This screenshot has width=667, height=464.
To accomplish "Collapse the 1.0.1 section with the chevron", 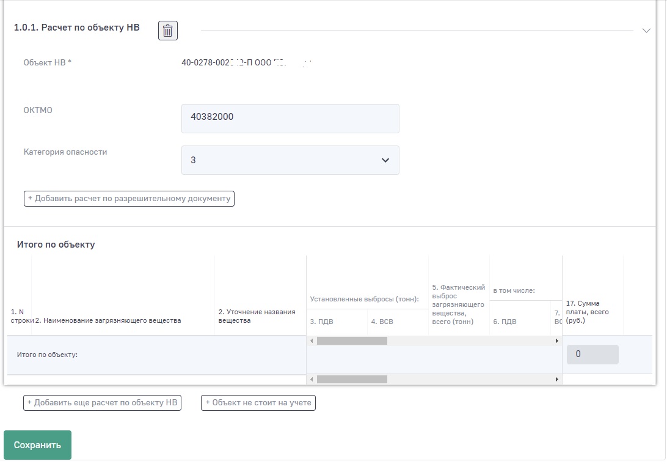I will [x=646, y=31].
